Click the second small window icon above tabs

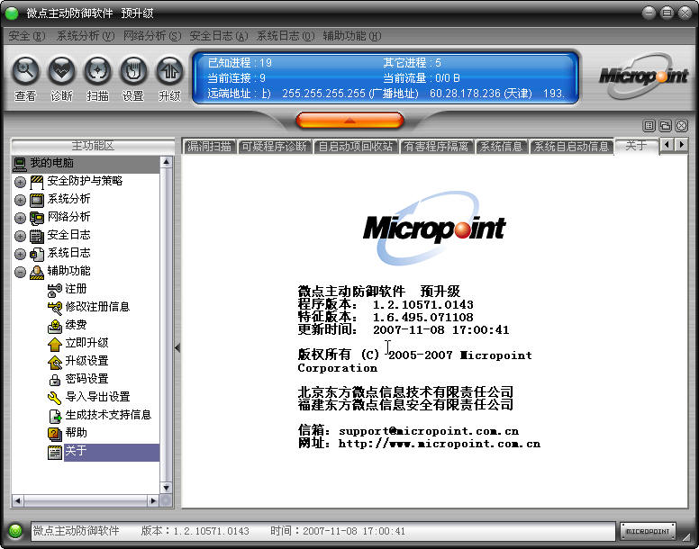coord(665,126)
